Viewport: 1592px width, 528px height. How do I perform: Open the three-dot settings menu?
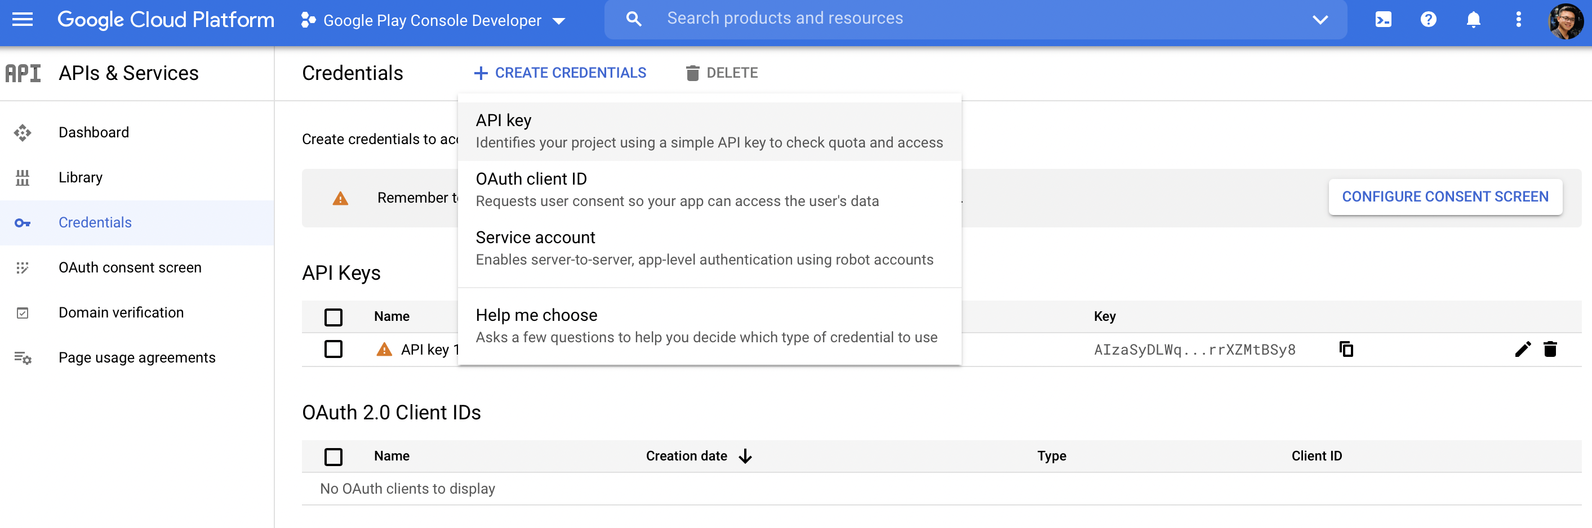coord(1518,20)
